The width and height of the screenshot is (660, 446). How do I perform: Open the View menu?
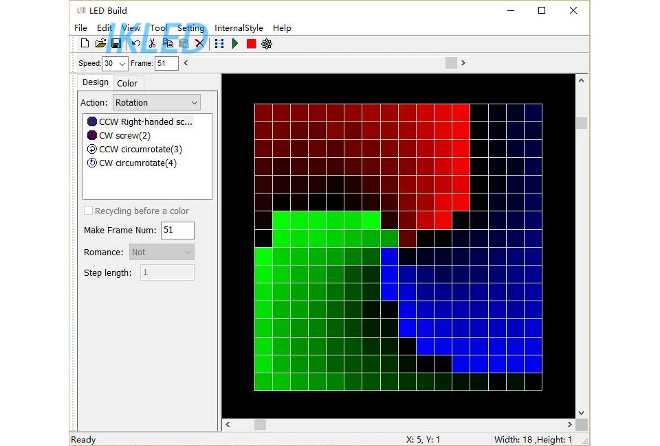point(131,27)
